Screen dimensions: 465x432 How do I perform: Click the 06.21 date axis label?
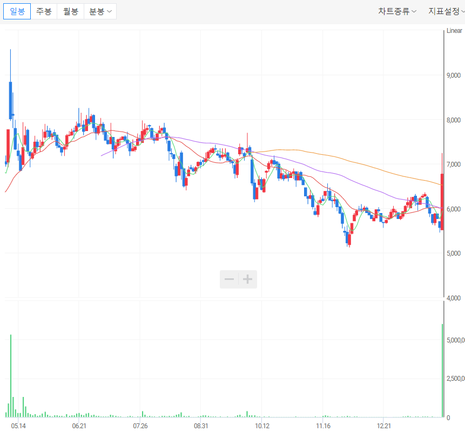tap(79, 426)
